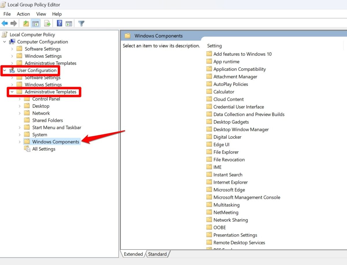
Task: Click the Back arrow toolbar icon
Action: pyautogui.click(x=5, y=23)
